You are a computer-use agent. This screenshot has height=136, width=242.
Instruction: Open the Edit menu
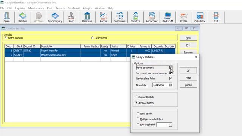point(9,8)
